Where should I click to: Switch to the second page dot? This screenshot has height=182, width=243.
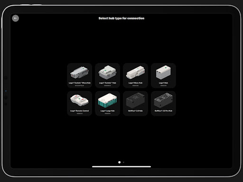123,162
